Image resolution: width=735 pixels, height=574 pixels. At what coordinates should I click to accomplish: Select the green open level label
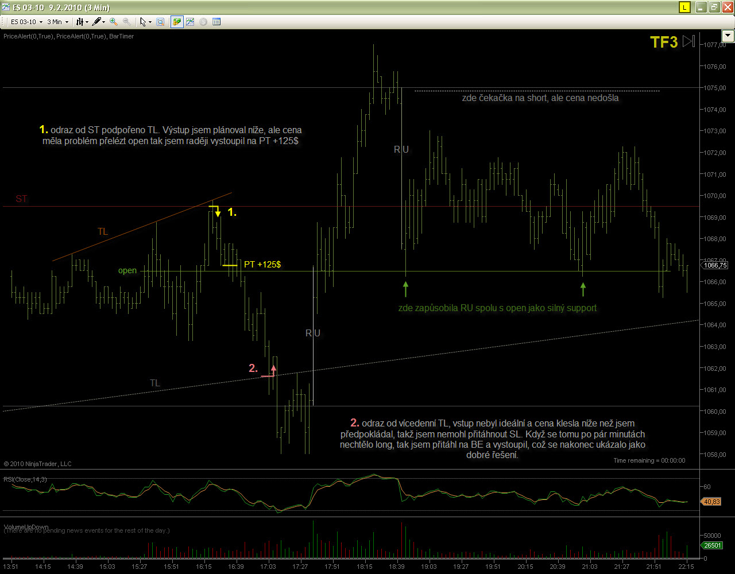click(127, 270)
